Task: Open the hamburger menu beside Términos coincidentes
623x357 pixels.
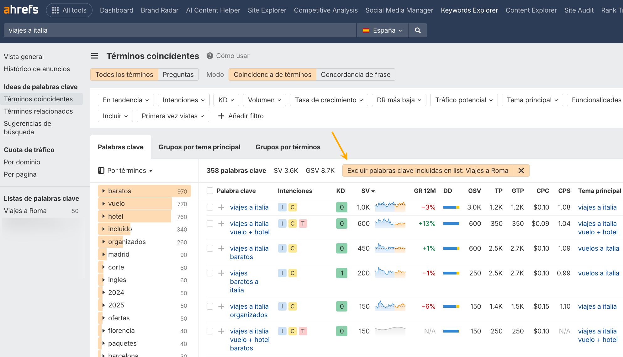Action: click(x=94, y=56)
